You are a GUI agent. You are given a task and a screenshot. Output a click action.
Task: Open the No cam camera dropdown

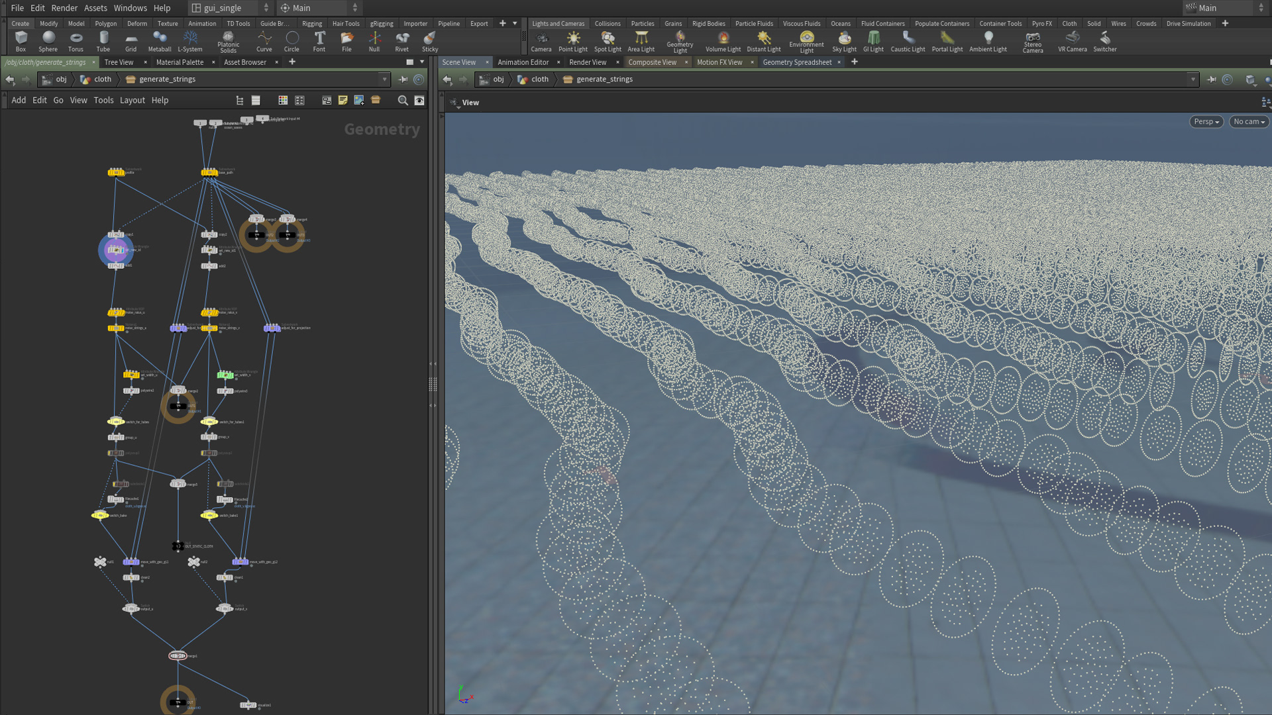(x=1249, y=122)
